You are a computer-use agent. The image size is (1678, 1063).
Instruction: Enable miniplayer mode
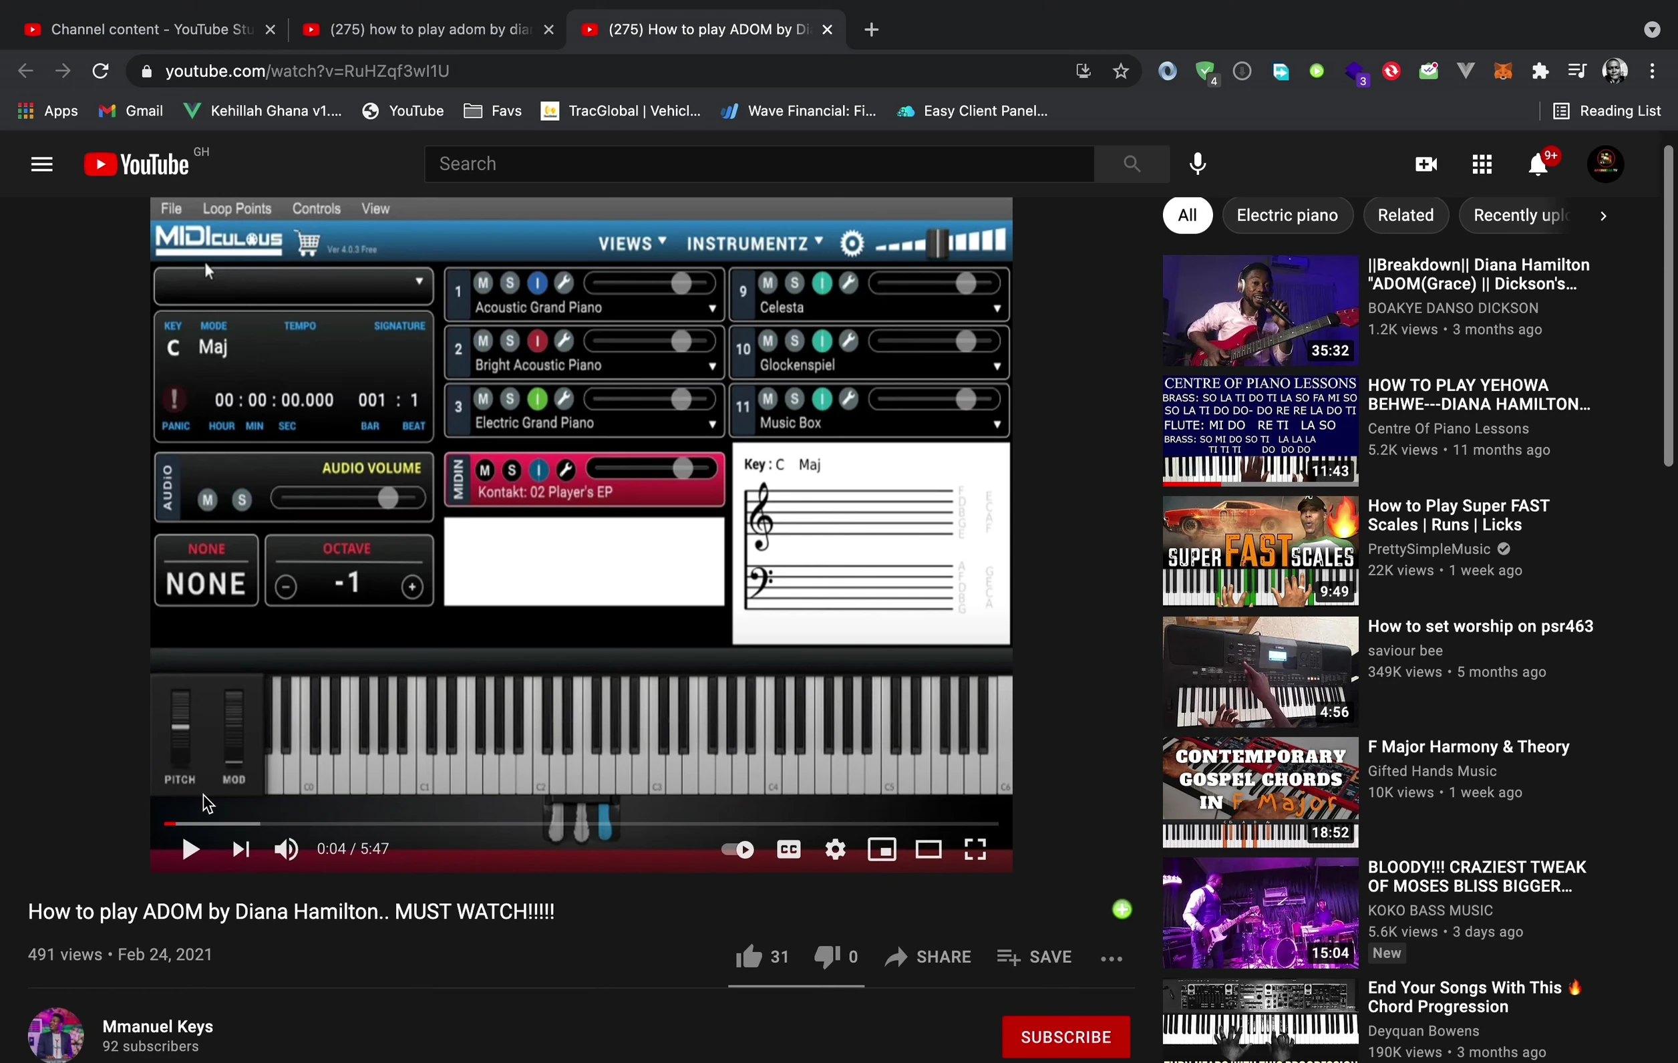(x=882, y=849)
